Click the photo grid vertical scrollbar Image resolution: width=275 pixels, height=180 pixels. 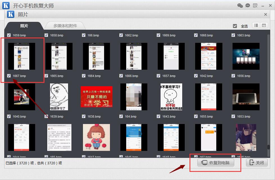point(268,95)
